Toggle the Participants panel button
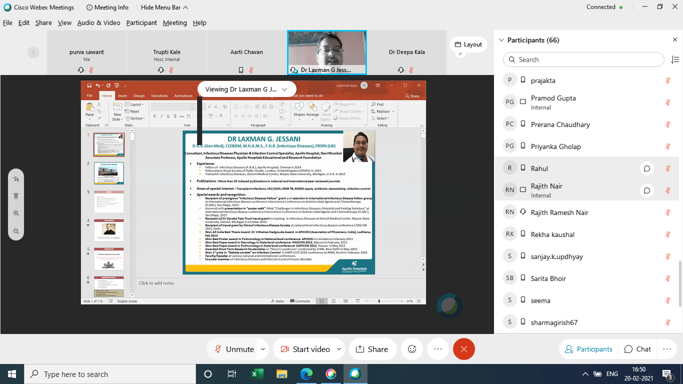This screenshot has height=384, width=683. click(588, 349)
